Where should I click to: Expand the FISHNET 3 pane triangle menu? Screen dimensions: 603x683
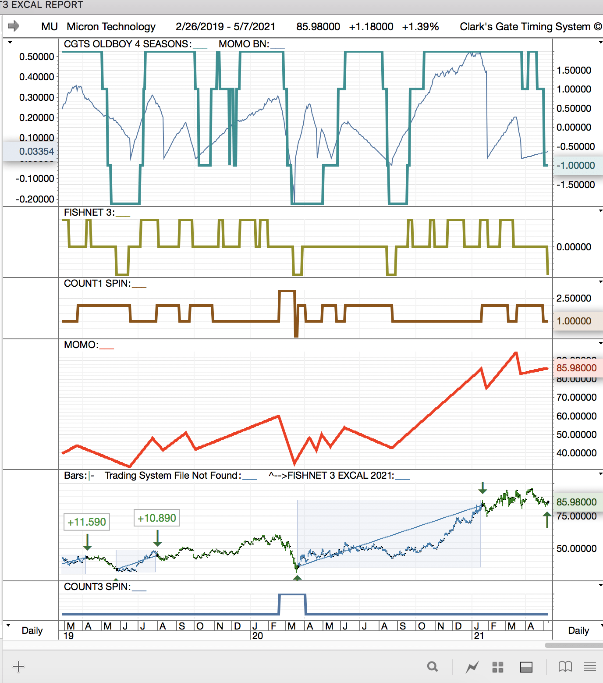coord(600,211)
